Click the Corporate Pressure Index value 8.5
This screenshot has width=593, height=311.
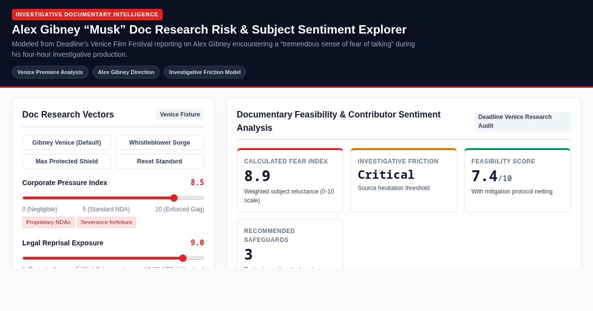(x=197, y=183)
